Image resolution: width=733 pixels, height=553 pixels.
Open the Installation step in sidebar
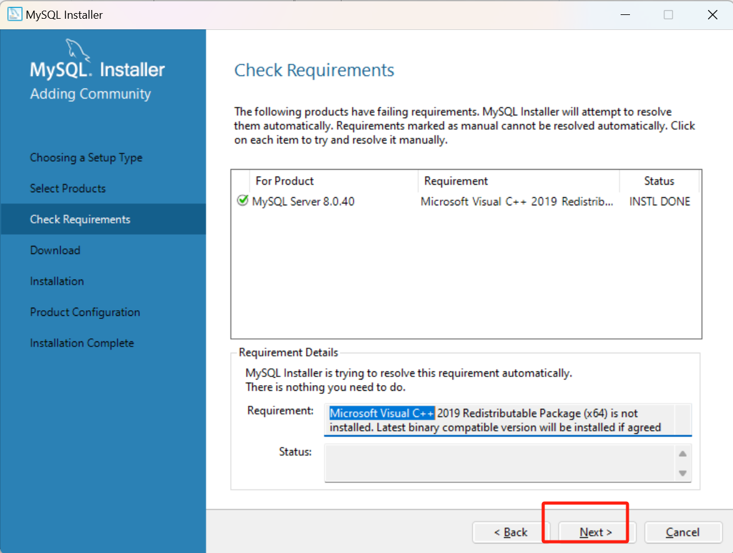point(57,281)
